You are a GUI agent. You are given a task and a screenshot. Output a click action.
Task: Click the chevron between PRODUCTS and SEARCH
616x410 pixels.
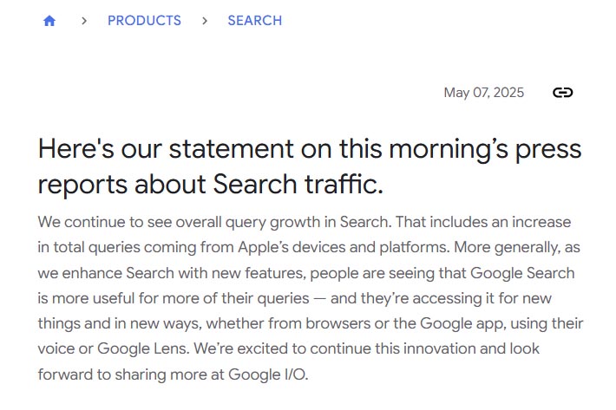[205, 21]
